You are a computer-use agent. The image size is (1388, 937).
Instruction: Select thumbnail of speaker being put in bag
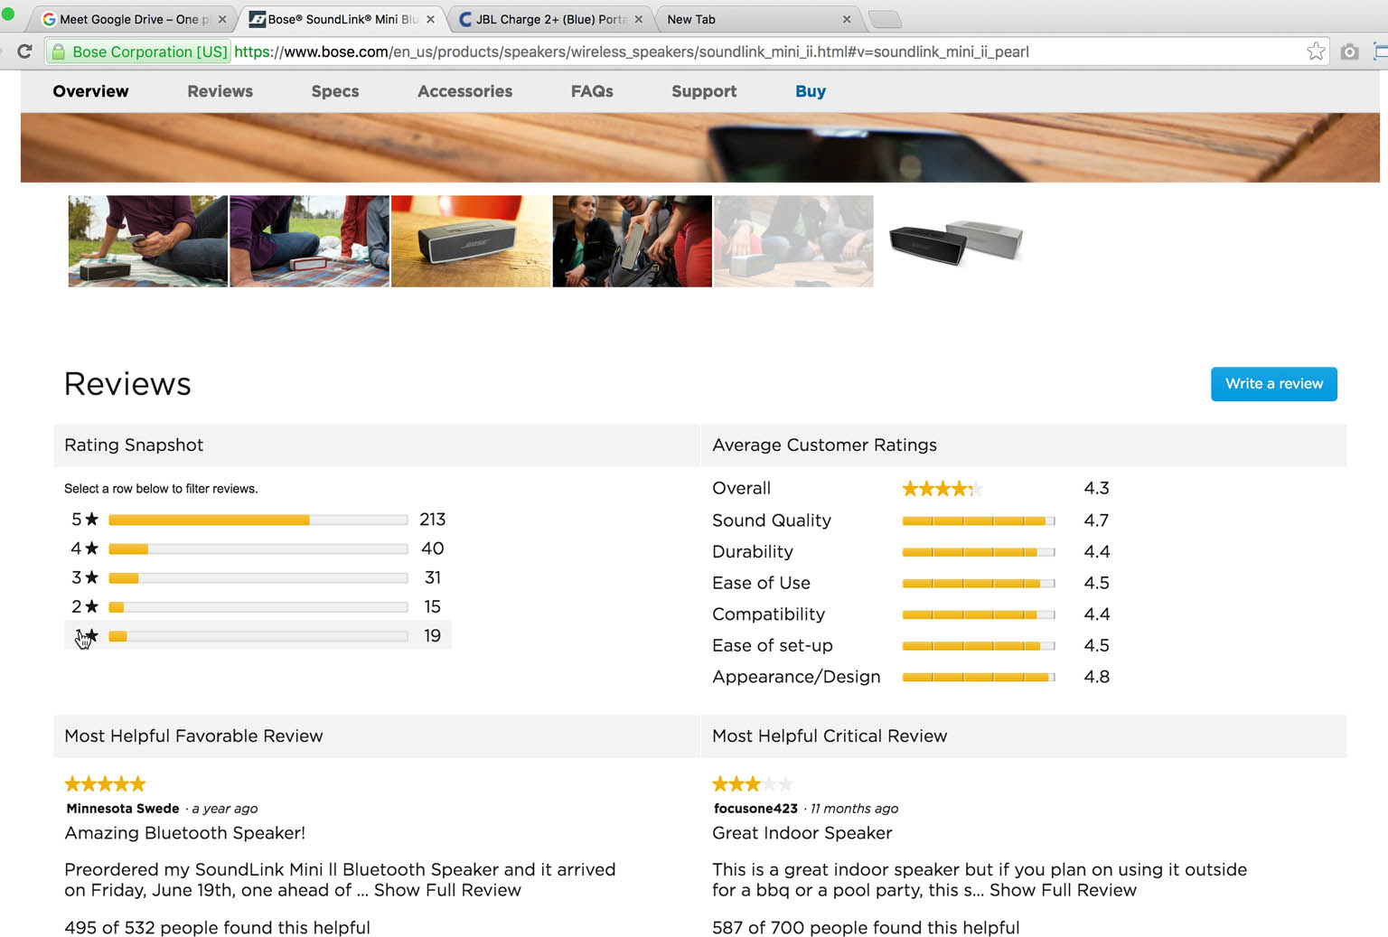pos(632,241)
